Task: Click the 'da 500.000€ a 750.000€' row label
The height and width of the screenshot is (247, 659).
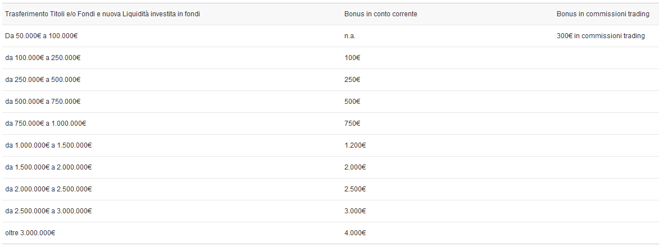Action: [x=43, y=102]
